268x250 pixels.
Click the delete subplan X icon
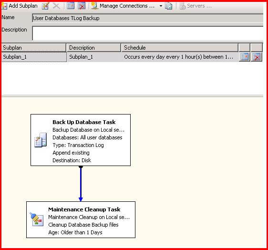[x=56, y=6]
